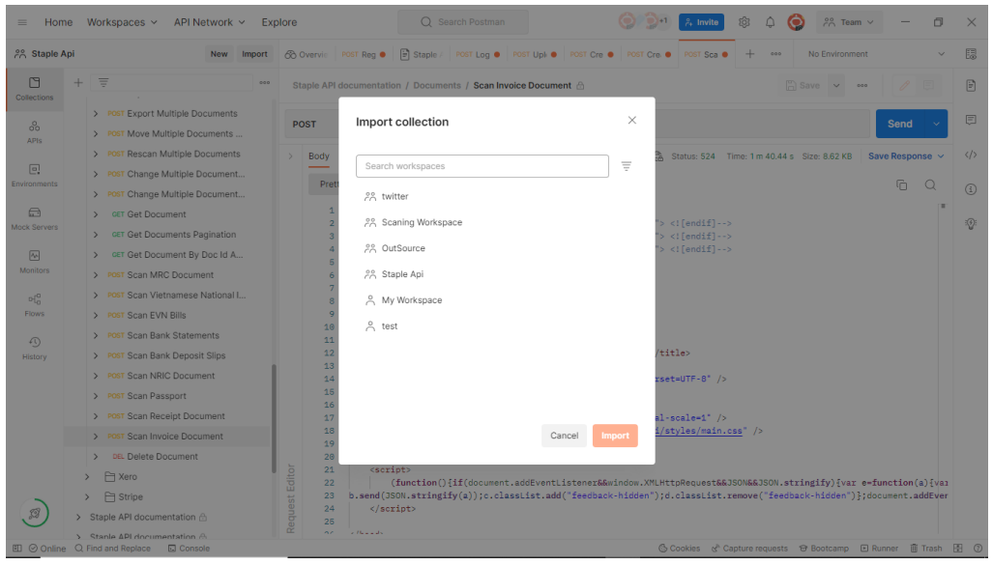Image resolution: width=993 pixels, height=565 pixels.
Task: Switch to the Overview tab
Action: (307, 54)
